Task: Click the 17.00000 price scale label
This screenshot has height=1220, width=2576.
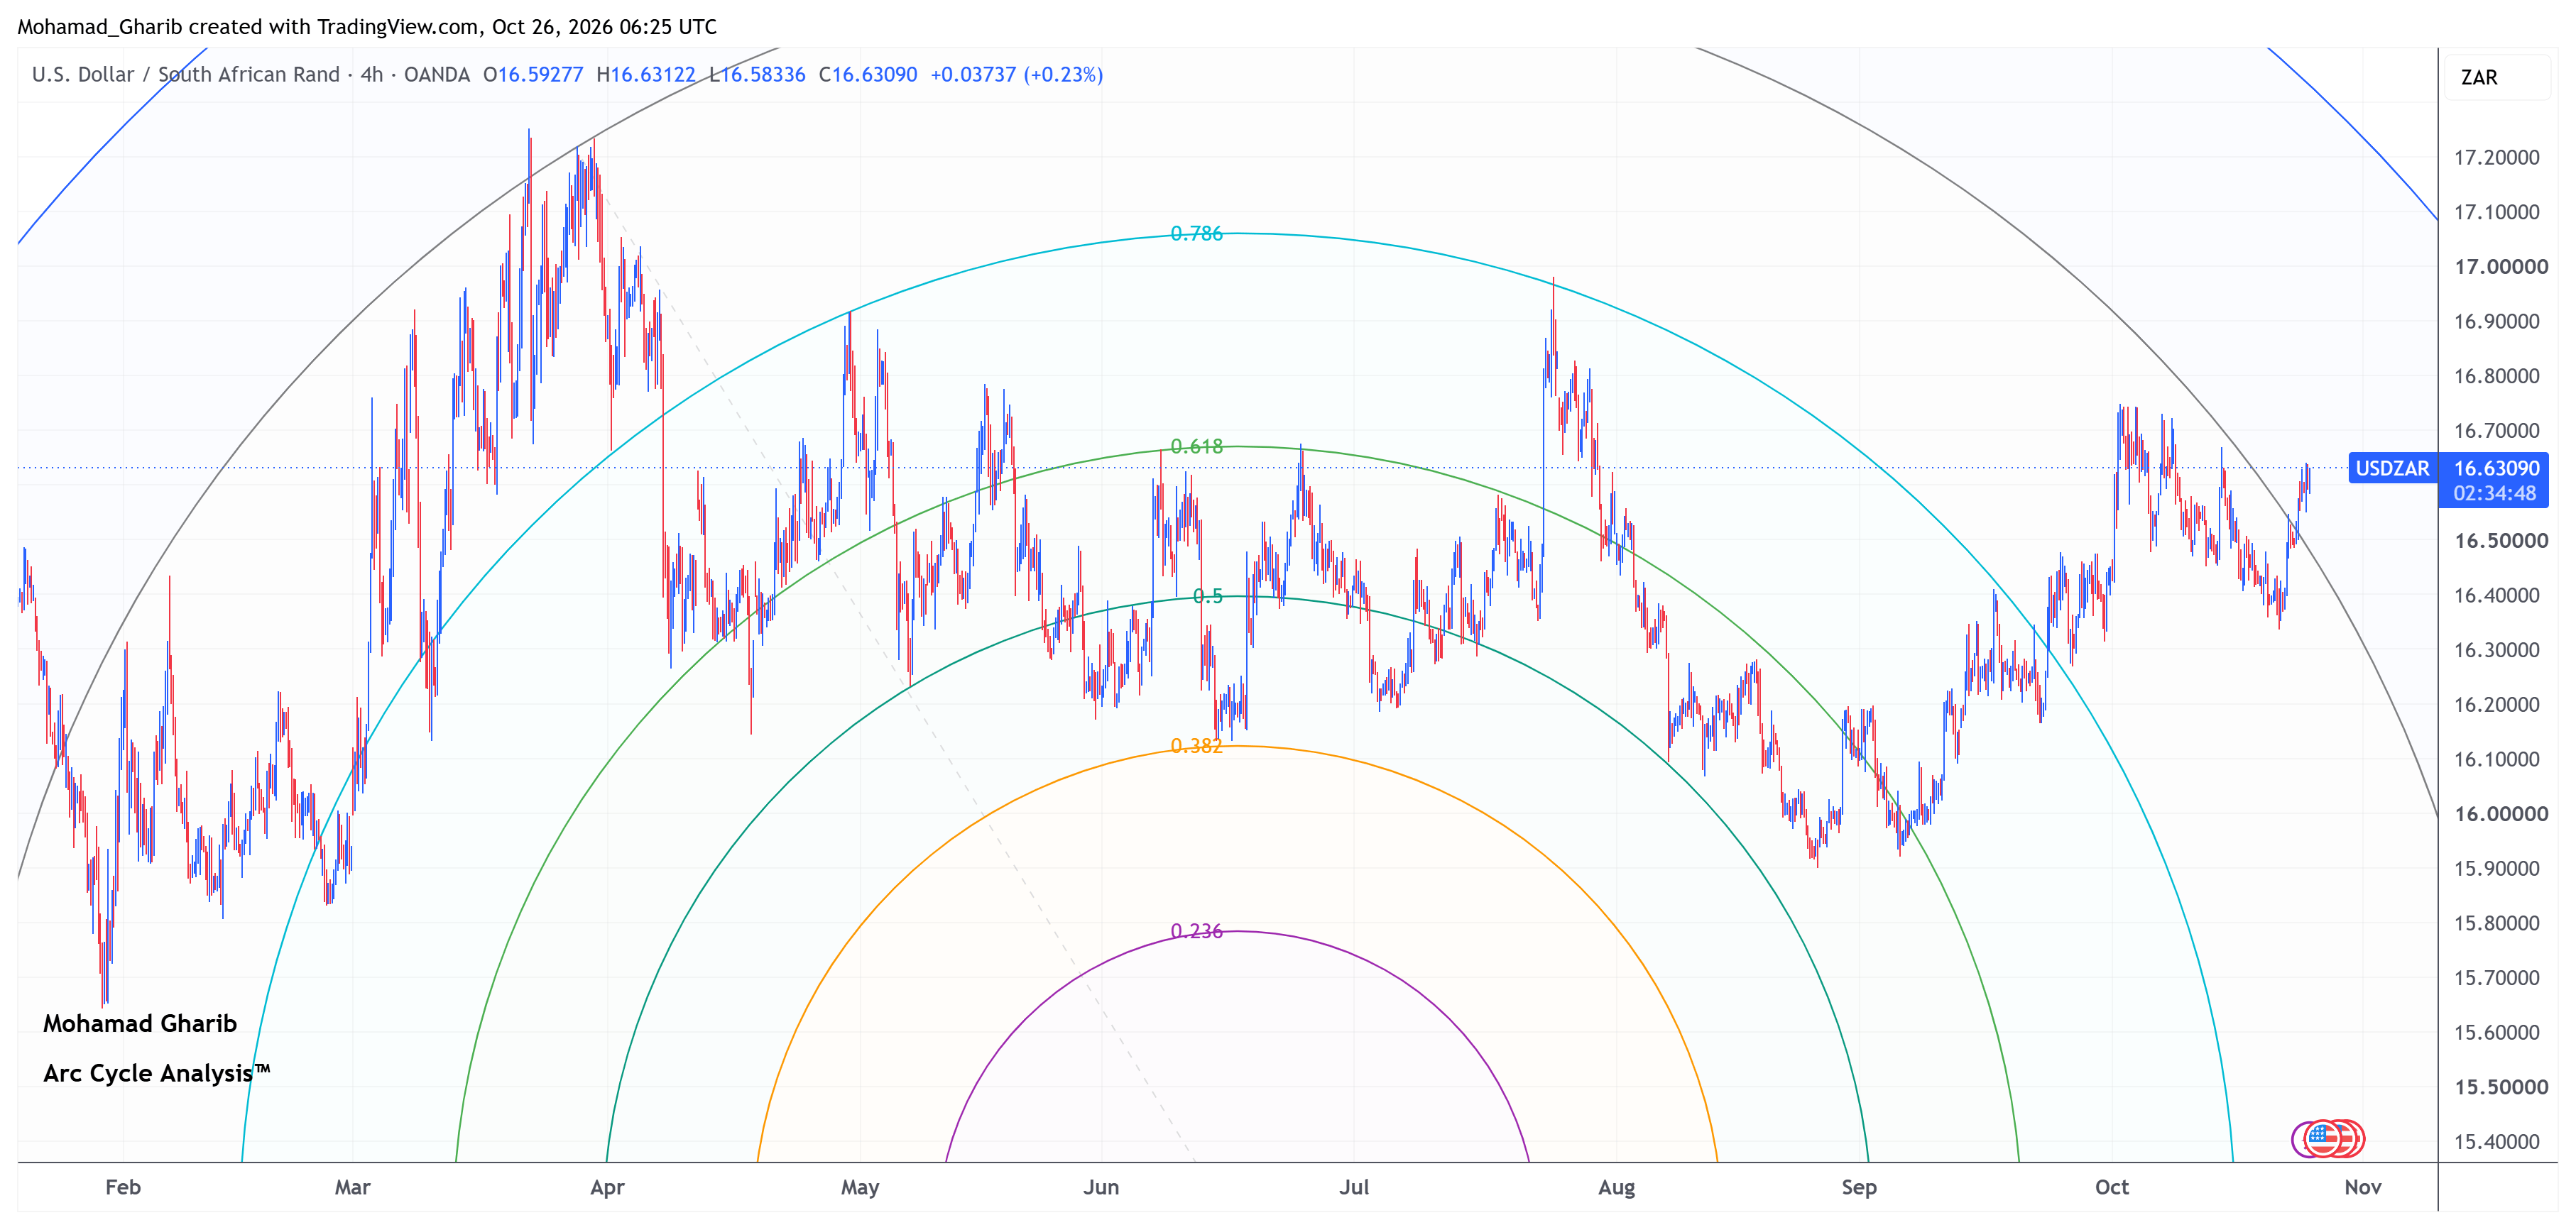Action: (2501, 267)
